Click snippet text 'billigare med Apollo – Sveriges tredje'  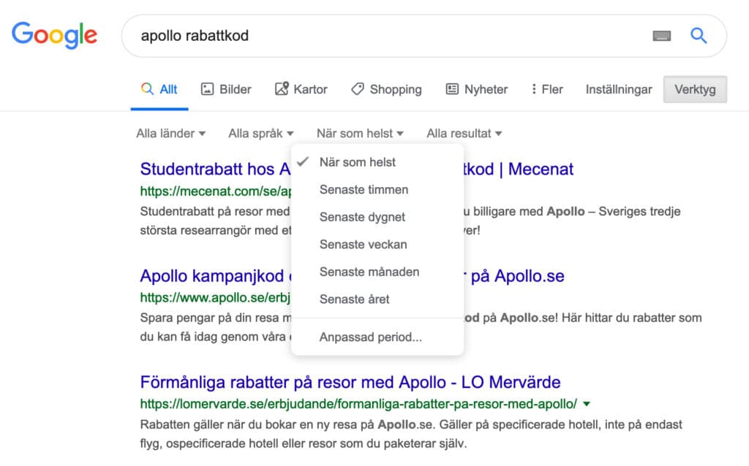tap(576, 211)
